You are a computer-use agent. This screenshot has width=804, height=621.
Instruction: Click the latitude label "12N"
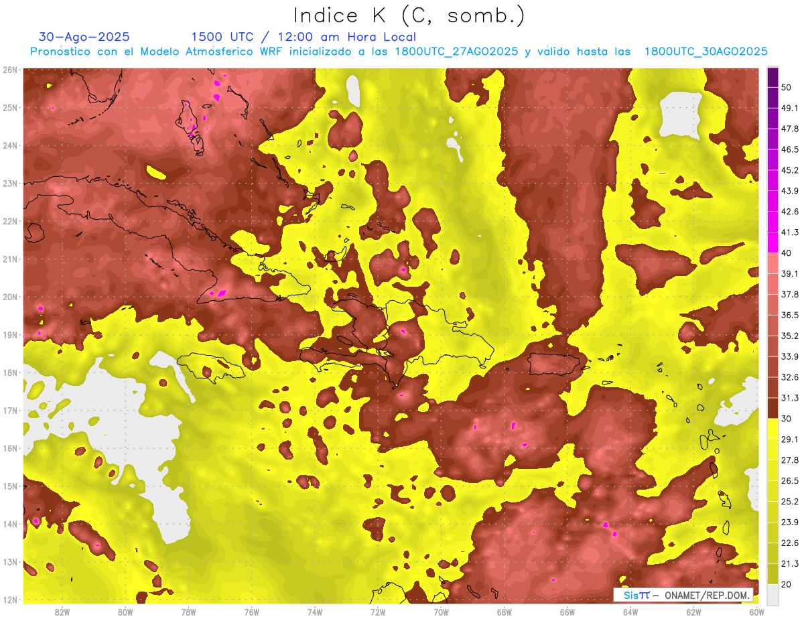(10, 600)
